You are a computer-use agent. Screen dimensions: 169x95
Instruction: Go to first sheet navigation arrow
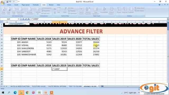point(1,86)
